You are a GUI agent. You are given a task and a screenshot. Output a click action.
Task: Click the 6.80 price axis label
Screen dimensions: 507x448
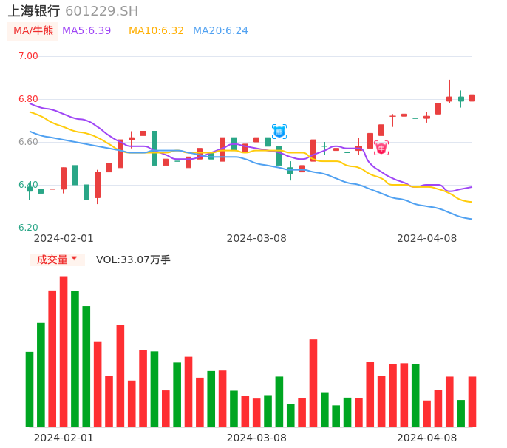click(x=28, y=99)
